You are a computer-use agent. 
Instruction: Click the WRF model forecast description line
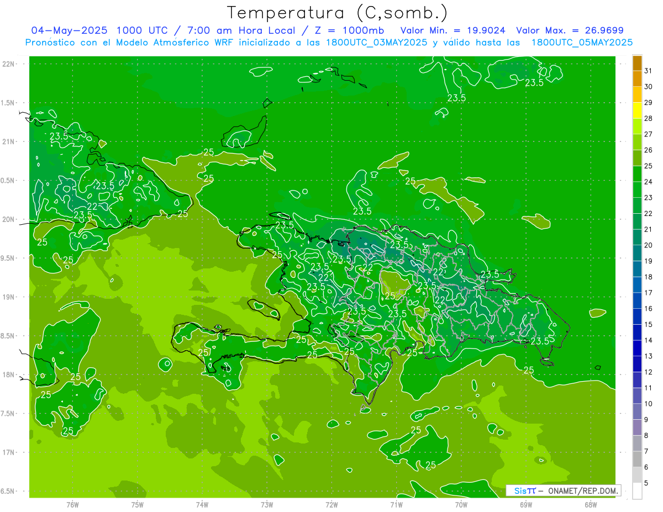point(329,43)
